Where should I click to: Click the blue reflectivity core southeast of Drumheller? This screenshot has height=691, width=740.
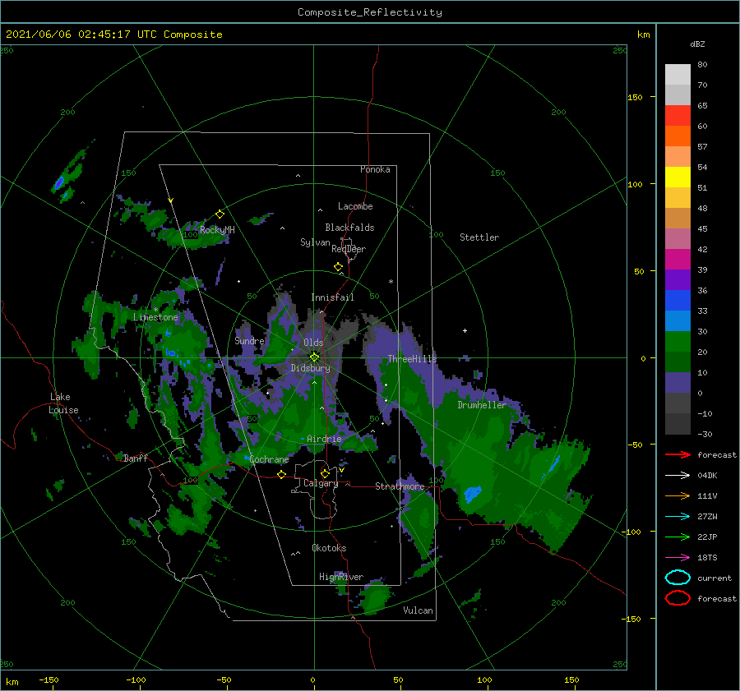click(472, 495)
